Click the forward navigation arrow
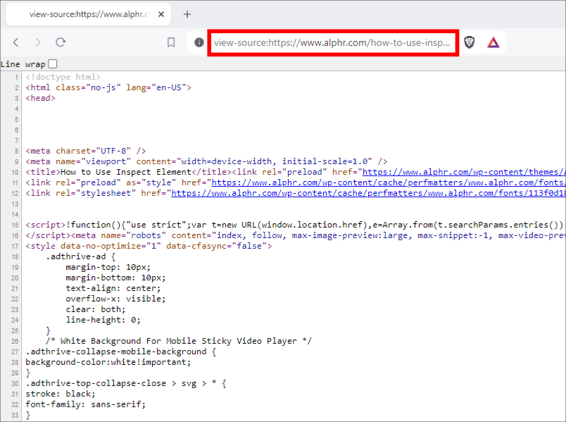Screen dimensions: 566x422 (38, 42)
